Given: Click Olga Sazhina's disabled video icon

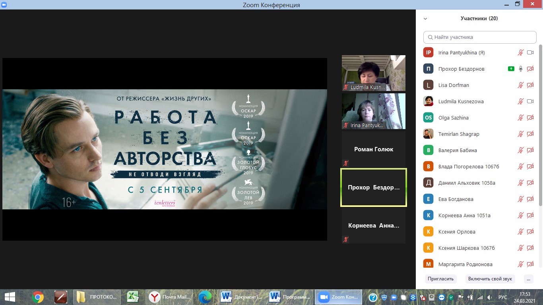Looking at the screenshot, I should coord(530,118).
